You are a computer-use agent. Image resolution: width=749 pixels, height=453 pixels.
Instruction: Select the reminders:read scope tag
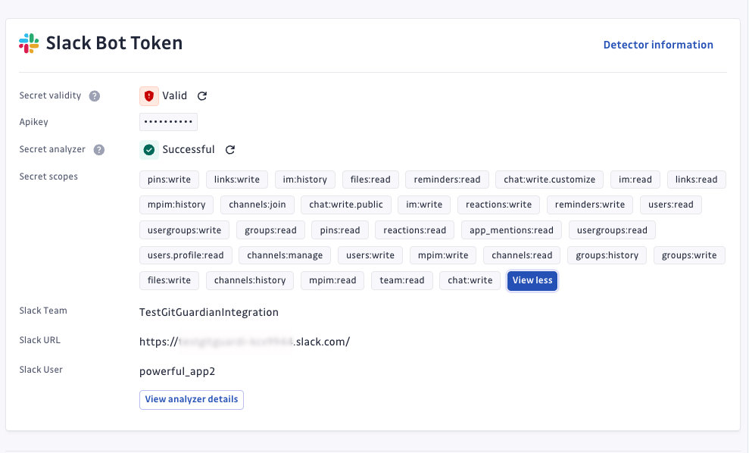[x=447, y=180]
